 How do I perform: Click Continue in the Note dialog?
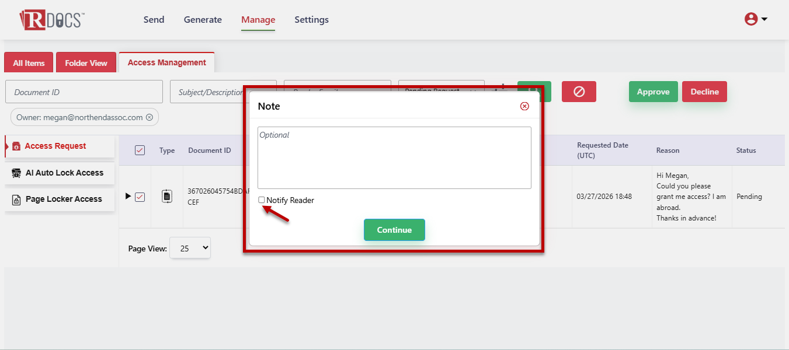click(x=394, y=230)
